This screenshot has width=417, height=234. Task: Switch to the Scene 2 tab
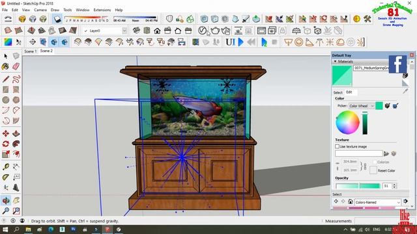[x=46, y=51]
